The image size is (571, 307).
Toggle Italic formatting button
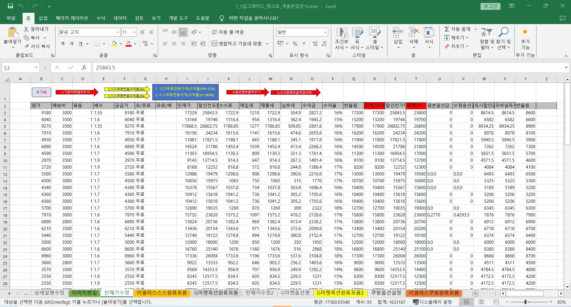(x=72, y=44)
